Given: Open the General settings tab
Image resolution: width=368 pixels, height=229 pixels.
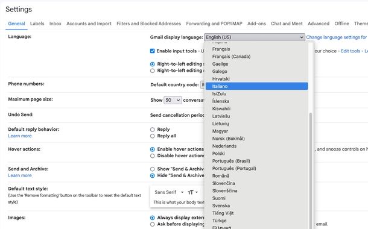Looking at the screenshot, I should point(16,24).
